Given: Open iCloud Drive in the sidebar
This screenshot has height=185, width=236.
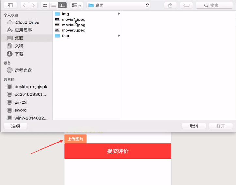Looking at the screenshot, I should tap(27, 22).
